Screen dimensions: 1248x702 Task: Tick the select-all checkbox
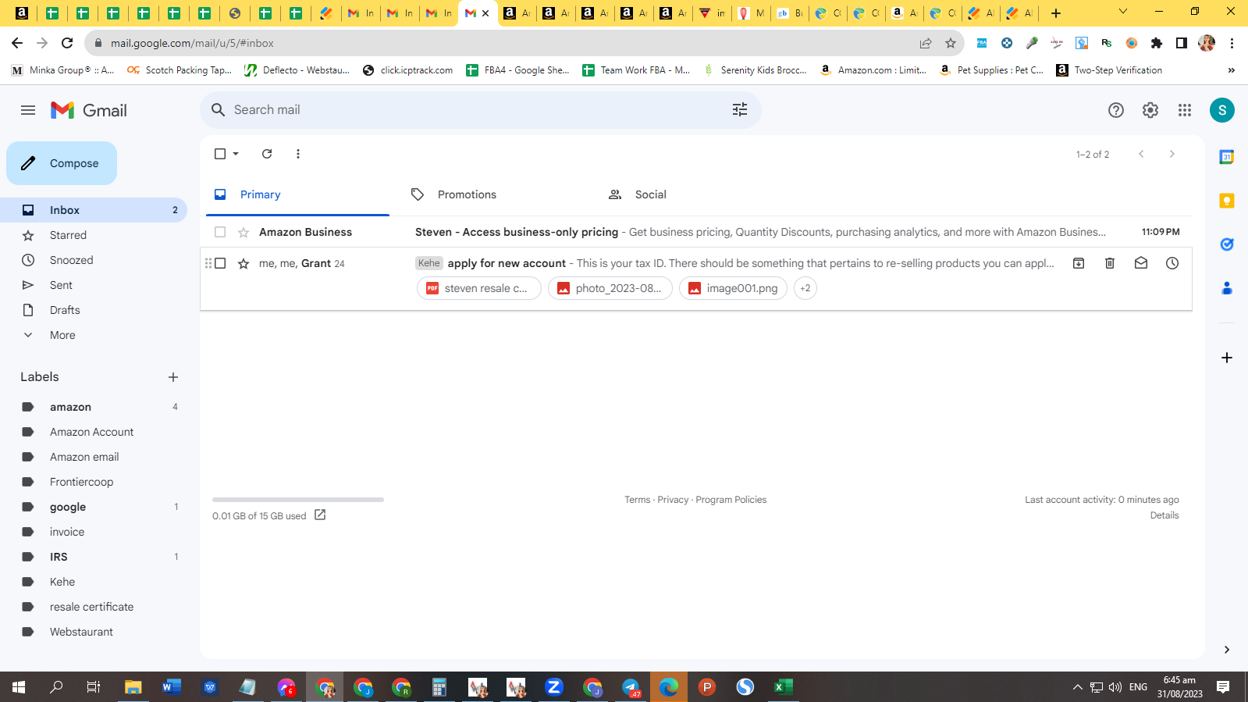[x=220, y=154]
